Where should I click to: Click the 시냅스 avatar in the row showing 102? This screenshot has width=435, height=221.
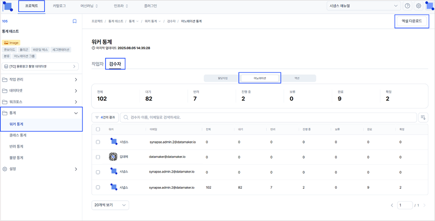point(113,187)
